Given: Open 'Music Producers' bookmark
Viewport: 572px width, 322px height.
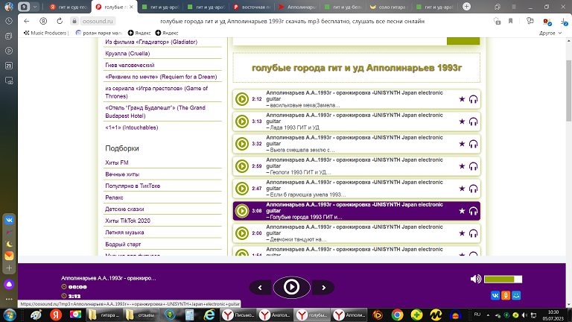Looking at the screenshot, I should [x=45, y=33].
